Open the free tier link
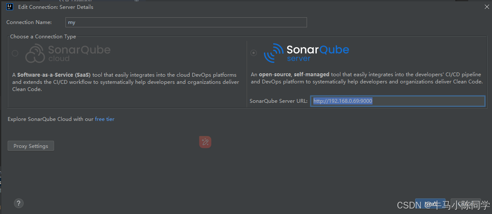Screen dimensions: 492x214 click(x=105, y=119)
